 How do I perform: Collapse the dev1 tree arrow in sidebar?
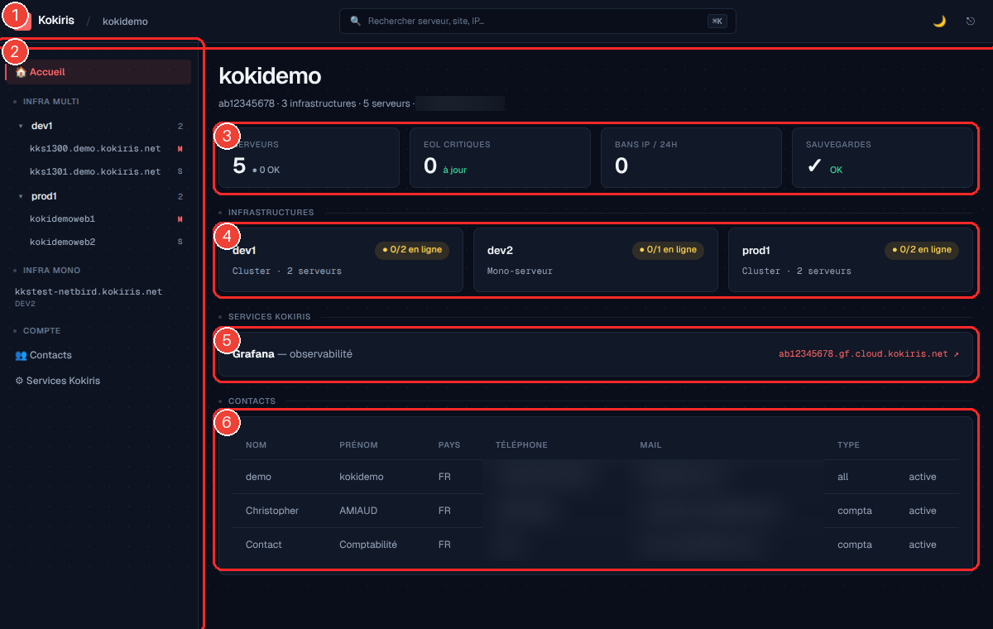(x=21, y=127)
